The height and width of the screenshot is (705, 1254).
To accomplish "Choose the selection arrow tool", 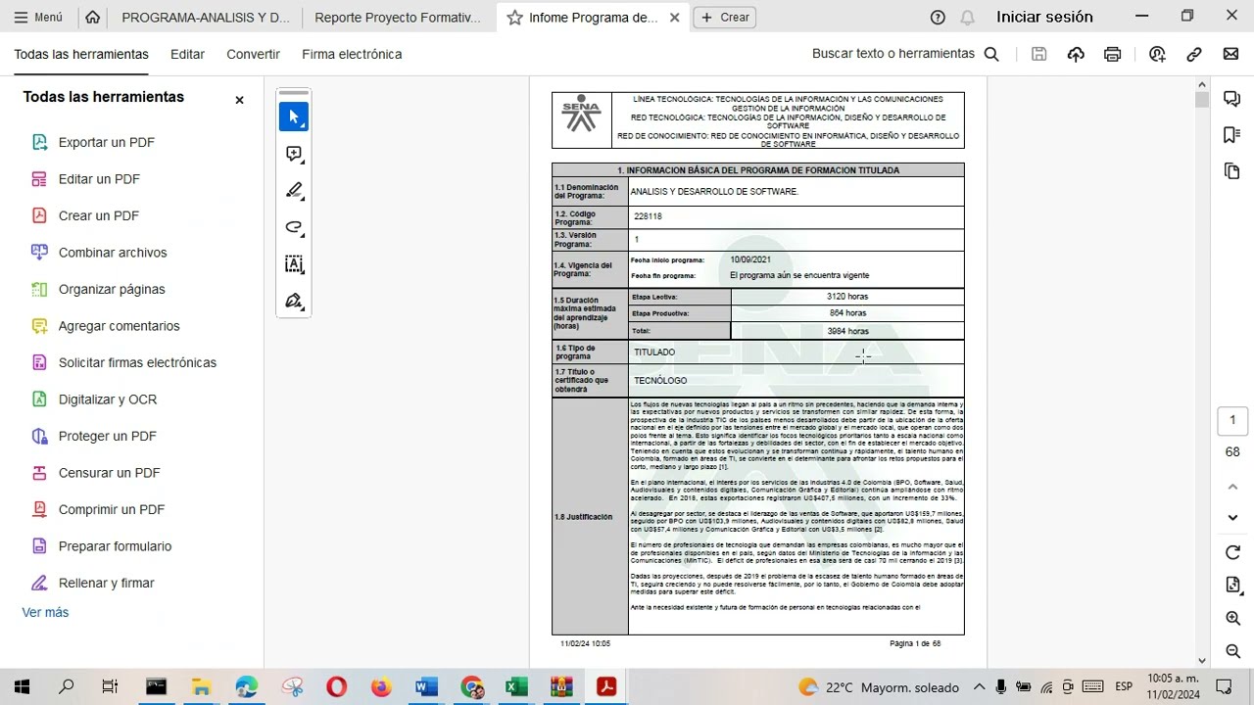I will [x=294, y=117].
